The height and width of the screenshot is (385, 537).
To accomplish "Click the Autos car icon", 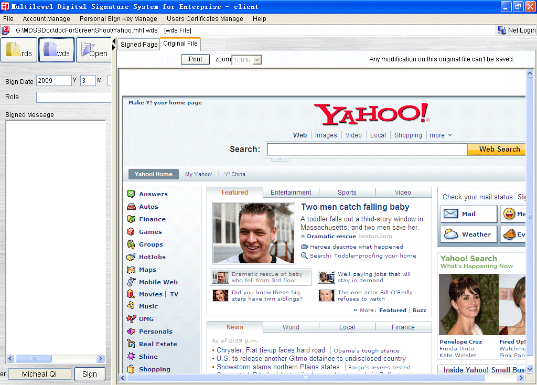I will click(131, 207).
